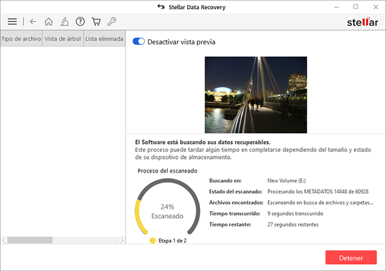The height and width of the screenshot is (271, 386).
Task: Click the bridge preview thumbnail
Action: [255, 94]
